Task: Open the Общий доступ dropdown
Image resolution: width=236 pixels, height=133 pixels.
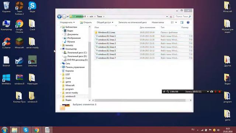Action: [105, 22]
